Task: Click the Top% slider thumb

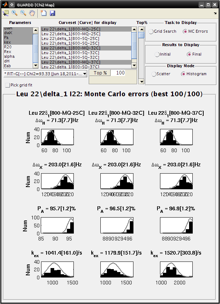Action: click(141, 35)
